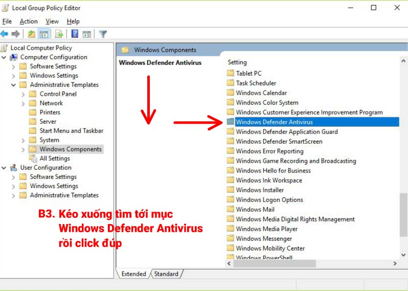Click the horizontal scroll left arrow
This screenshot has height=291, width=408.
(x=229, y=263)
